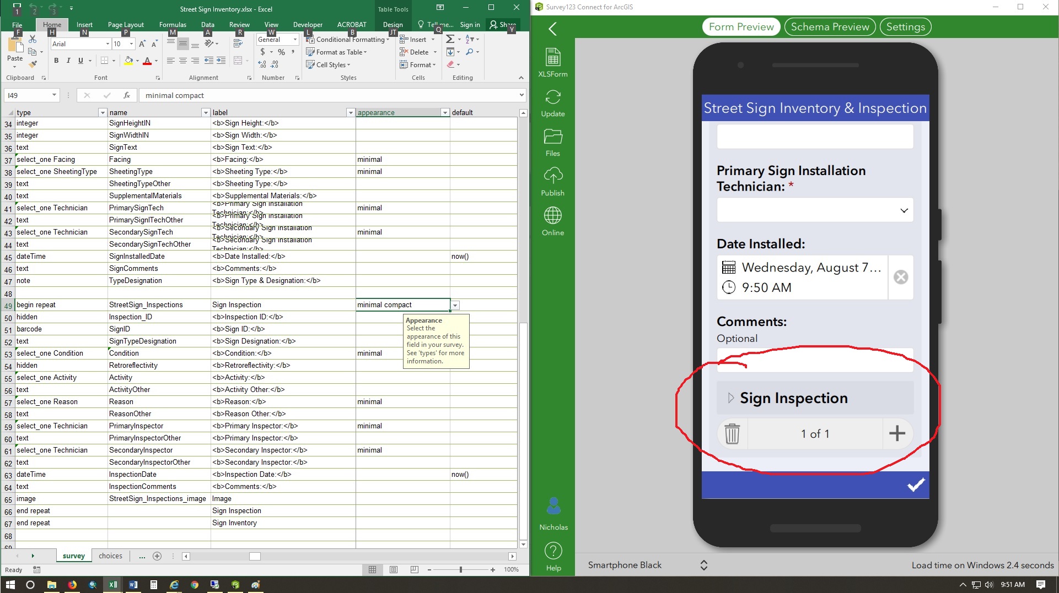Open the Number Format dropdown showing General
The height and width of the screenshot is (593, 1059).
click(295, 40)
